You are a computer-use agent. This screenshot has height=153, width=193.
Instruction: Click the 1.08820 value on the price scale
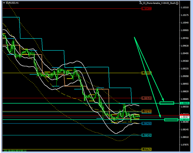coord(185,92)
